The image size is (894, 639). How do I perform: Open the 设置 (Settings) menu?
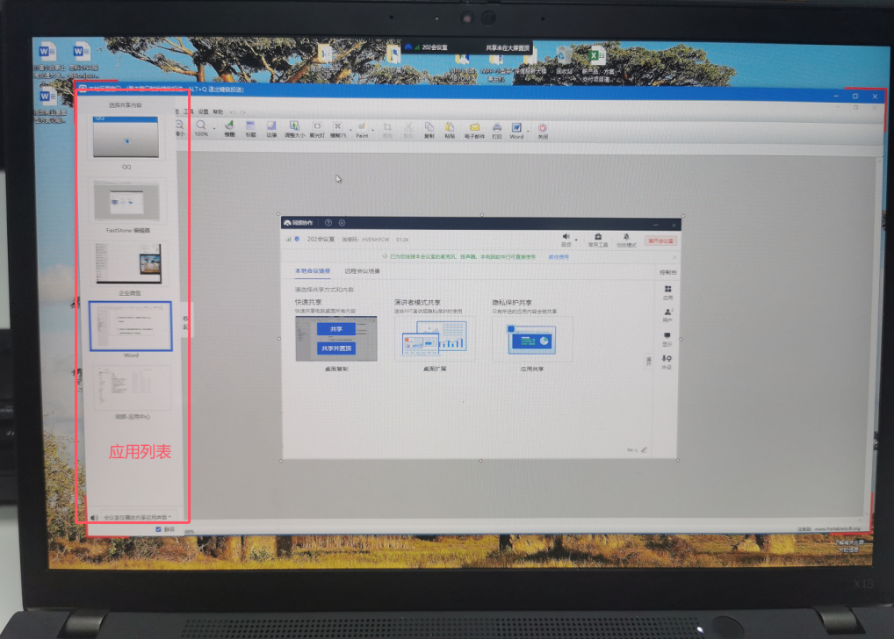pos(204,112)
